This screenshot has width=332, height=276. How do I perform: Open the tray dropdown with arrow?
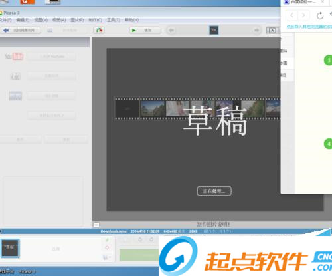point(107,257)
